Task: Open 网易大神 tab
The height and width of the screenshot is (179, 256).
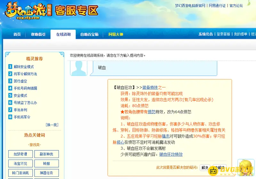Action: click(x=116, y=34)
